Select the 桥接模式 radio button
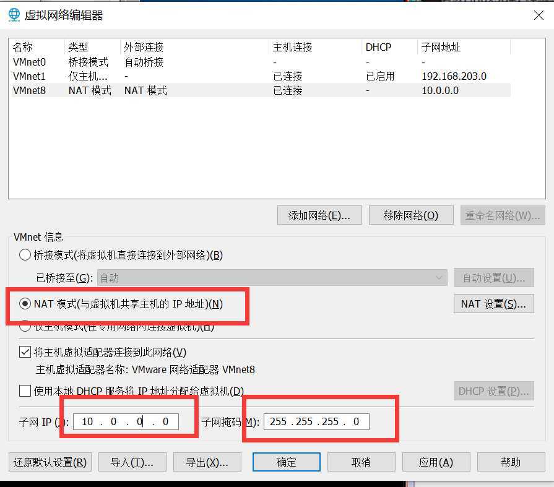 (25, 254)
